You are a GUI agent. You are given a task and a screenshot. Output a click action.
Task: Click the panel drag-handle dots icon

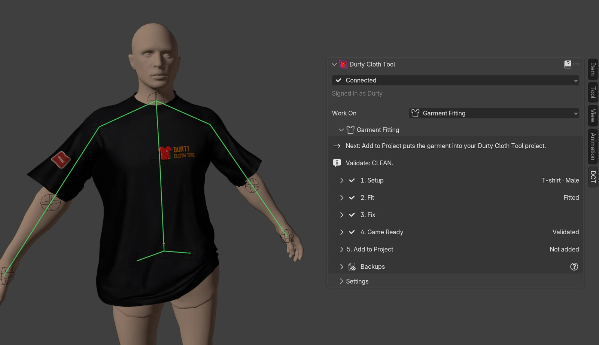576,64
